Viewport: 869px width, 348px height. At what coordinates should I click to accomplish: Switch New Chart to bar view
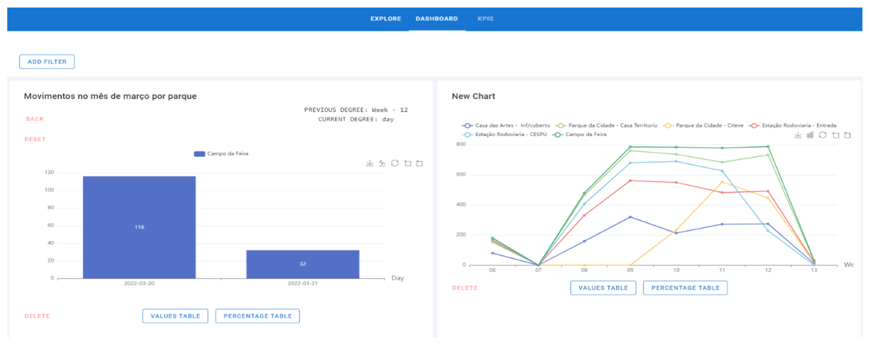[810, 135]
